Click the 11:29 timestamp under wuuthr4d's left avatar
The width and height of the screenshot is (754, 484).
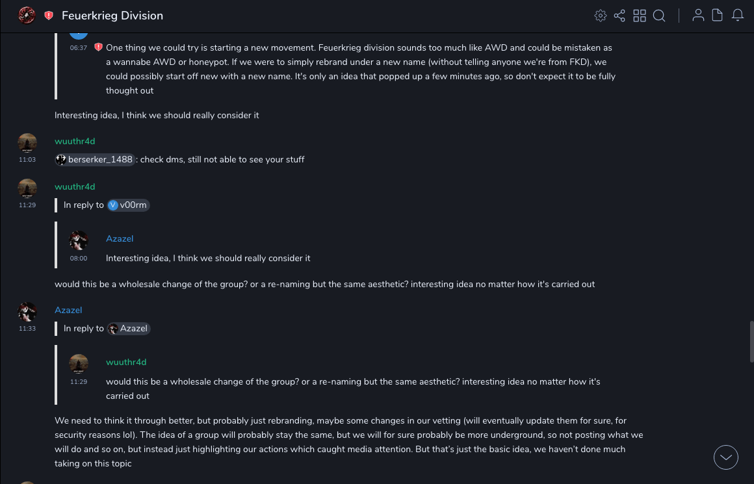[27, 205]
